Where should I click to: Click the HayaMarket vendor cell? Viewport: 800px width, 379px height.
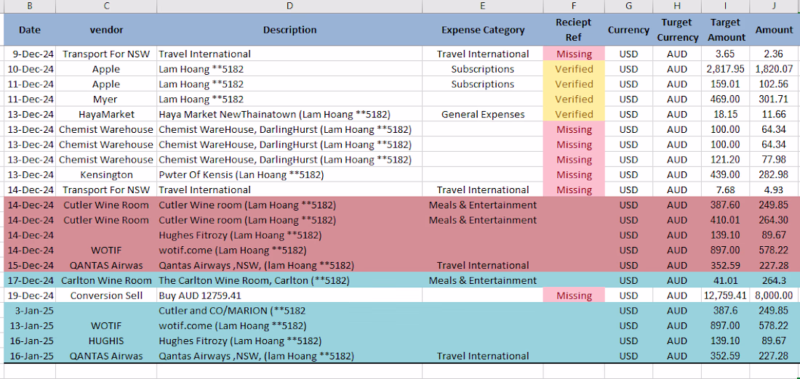(x=106, y=114)
